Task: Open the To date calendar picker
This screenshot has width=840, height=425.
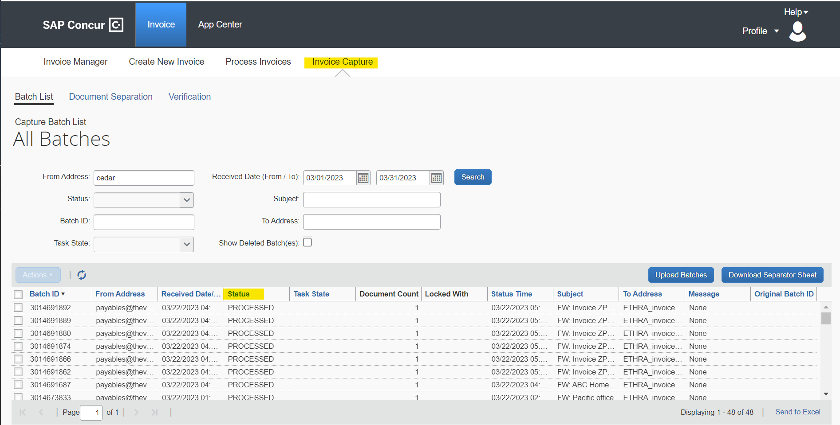Action: click(436, 178)
